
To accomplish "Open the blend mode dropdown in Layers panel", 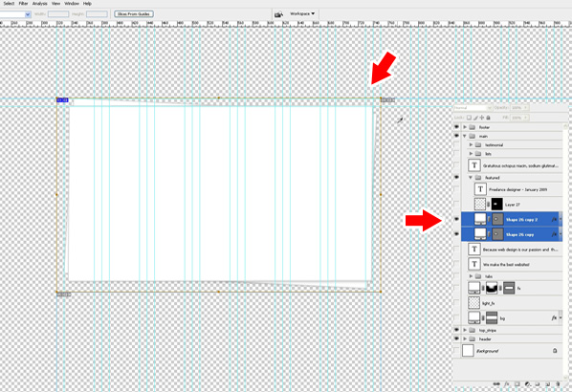I will [x=473, y=108].
